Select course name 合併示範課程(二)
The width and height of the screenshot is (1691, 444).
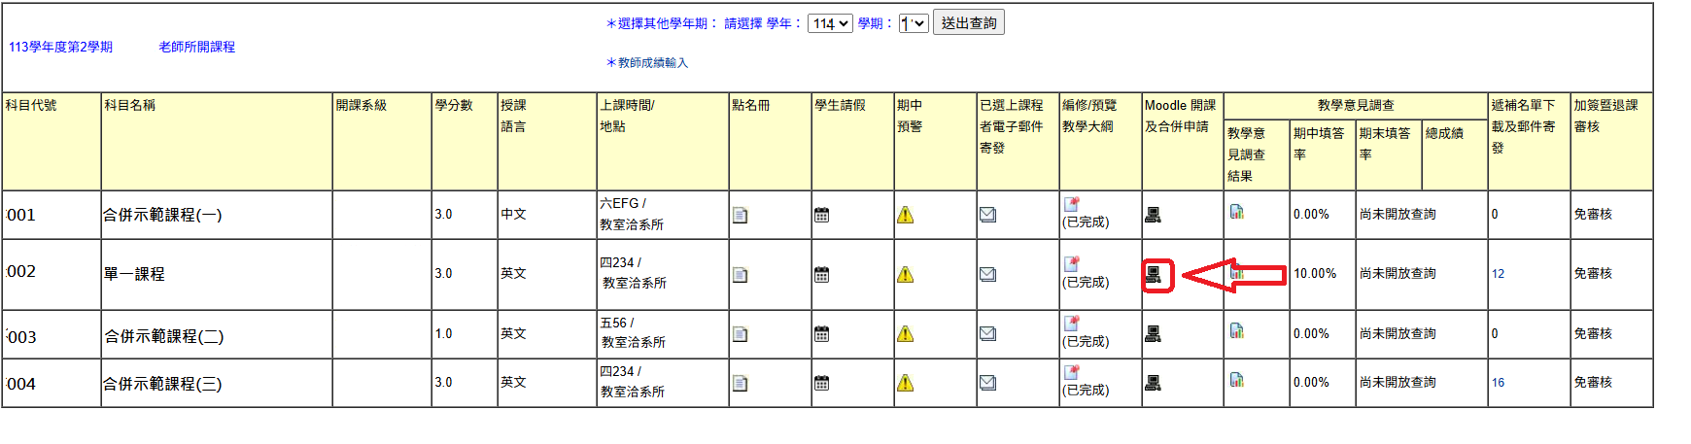point(164,336)
